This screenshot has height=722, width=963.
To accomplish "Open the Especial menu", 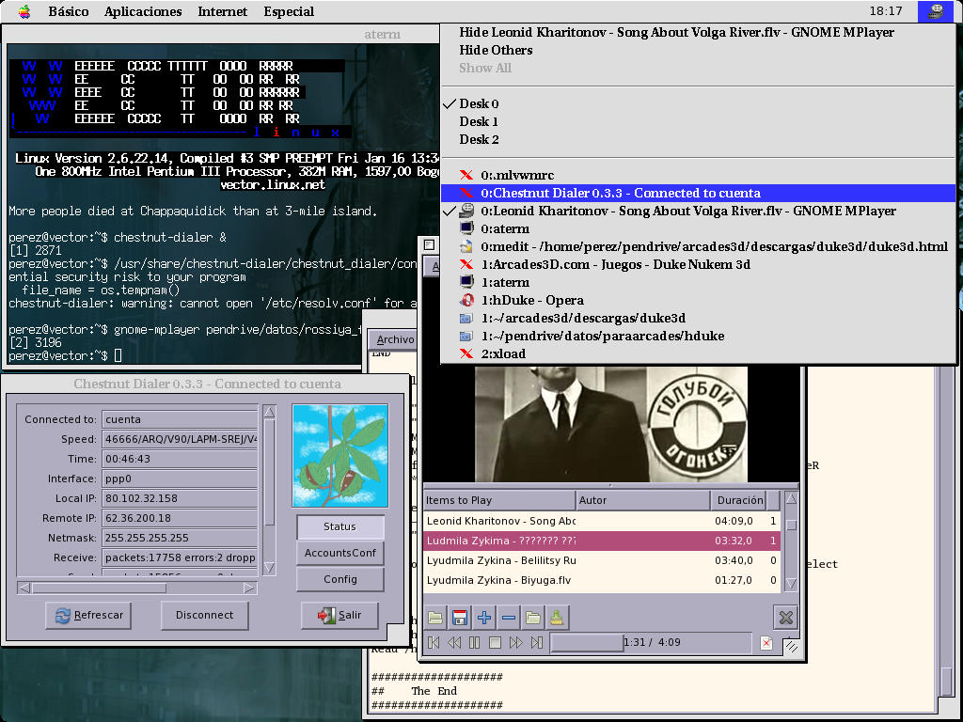I will pyautogui.click(x=289, y=11).
